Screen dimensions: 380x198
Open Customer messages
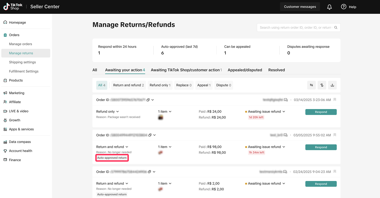300,7
